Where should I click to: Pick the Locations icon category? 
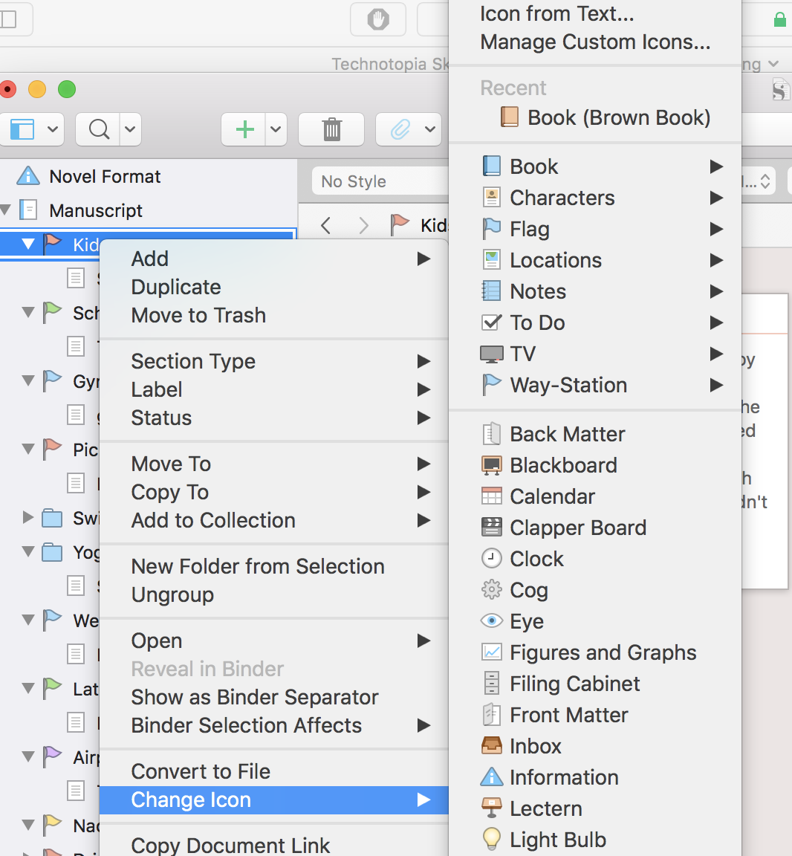pos(595,260)
